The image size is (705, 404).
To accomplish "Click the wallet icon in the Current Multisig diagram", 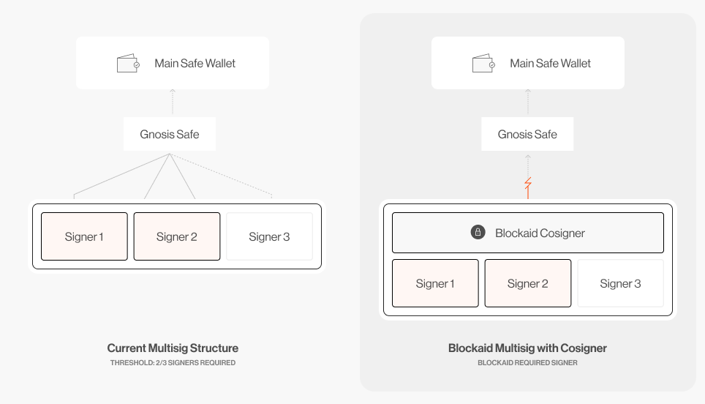I will coord(128,64).
